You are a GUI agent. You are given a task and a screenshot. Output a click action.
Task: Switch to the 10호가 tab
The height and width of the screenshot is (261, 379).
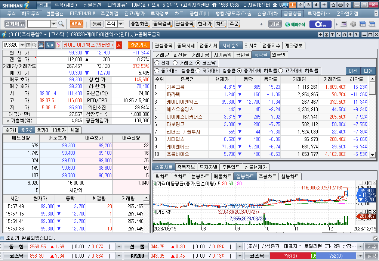[x=59, y=130]
